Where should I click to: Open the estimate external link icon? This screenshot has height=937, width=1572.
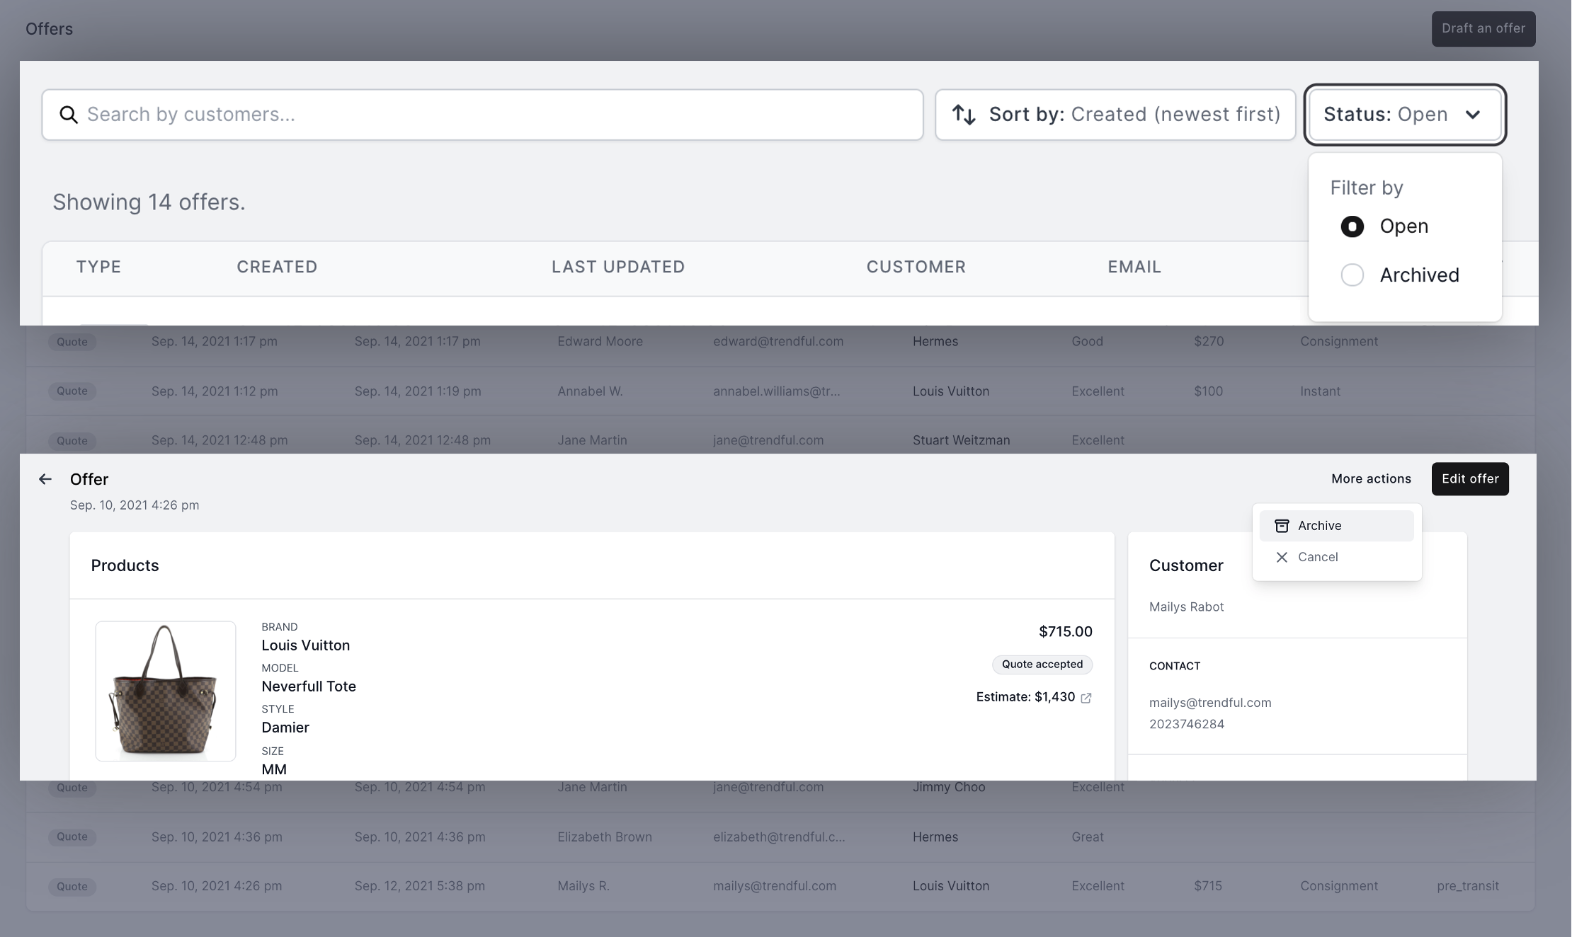click(1086, 698)
